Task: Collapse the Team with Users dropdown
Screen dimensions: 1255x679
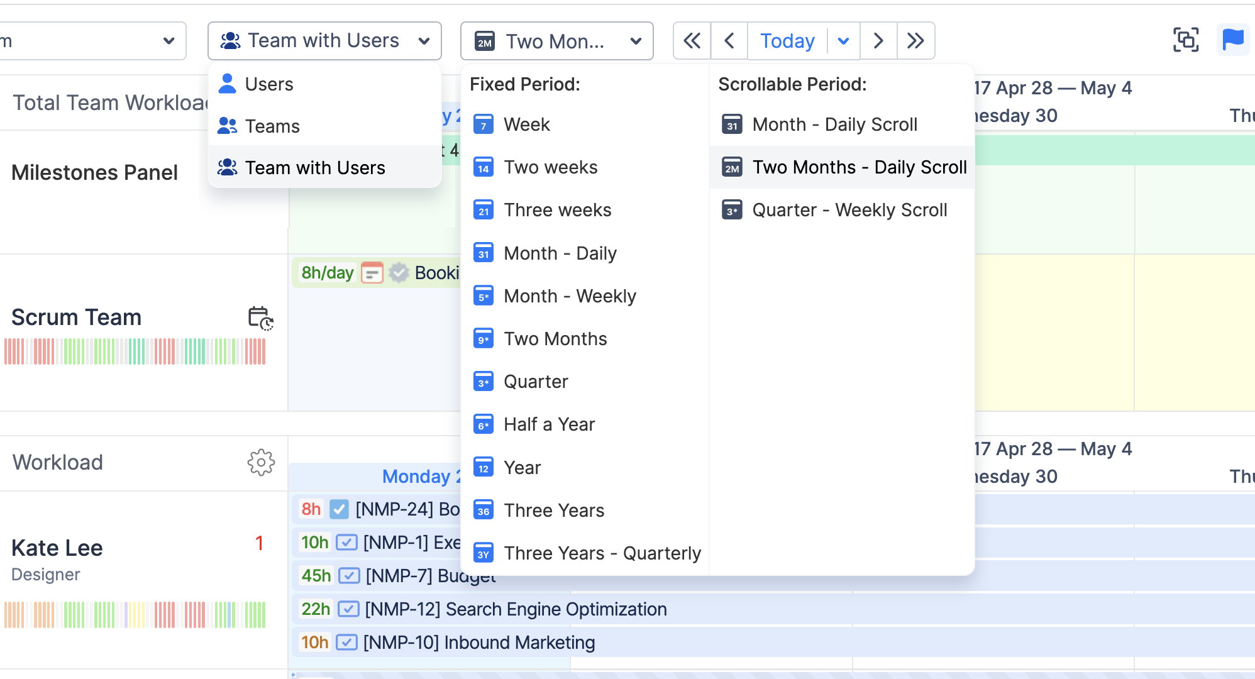Action: pos(324,41)
